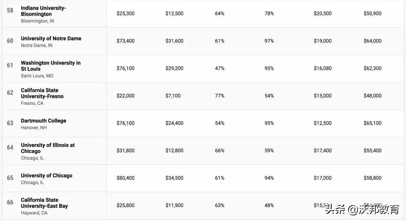Image resolution: width=406 pixels, height=221 pixels.
Task: Click Washington University's $16,080 debt value
Action: pyautogui.click(x=323, y=68)
